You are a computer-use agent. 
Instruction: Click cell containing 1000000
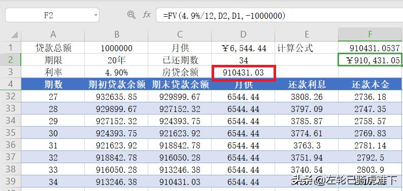pyautogui.click(x=116, y=48)
